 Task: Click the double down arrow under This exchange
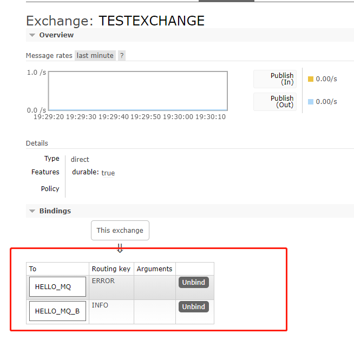click(x=120, y=248)
